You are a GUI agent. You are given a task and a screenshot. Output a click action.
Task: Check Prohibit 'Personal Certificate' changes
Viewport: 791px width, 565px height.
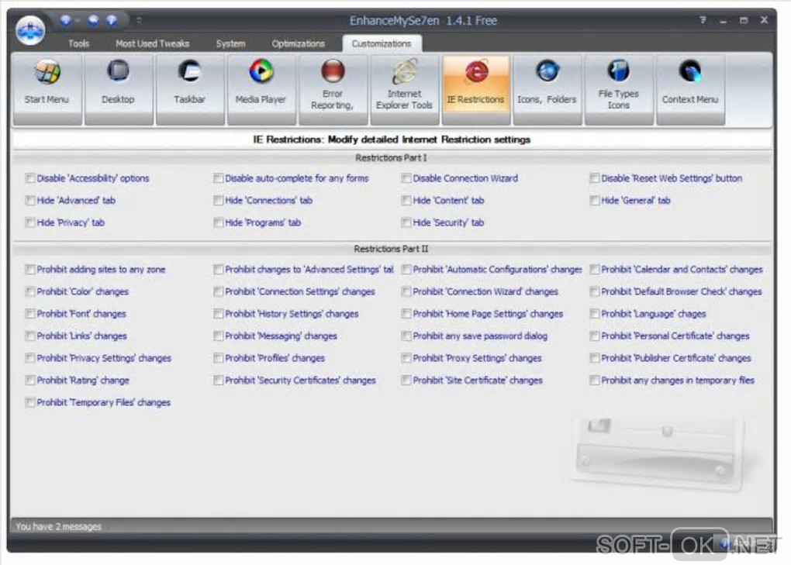click(x=594, y=336)
